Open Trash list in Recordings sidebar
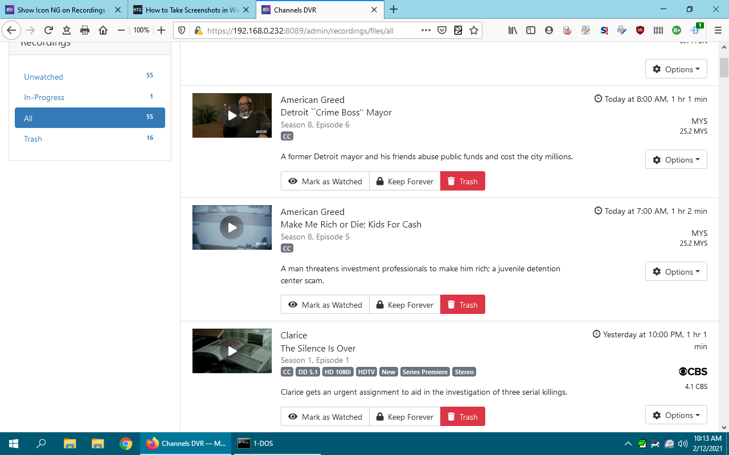This screenshot has width=729, height=455. click(33, 139)
